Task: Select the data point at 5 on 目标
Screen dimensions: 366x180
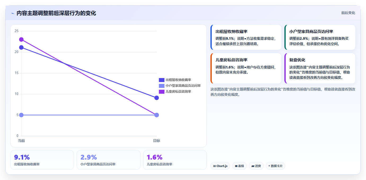Action: [x=157, y=115]
